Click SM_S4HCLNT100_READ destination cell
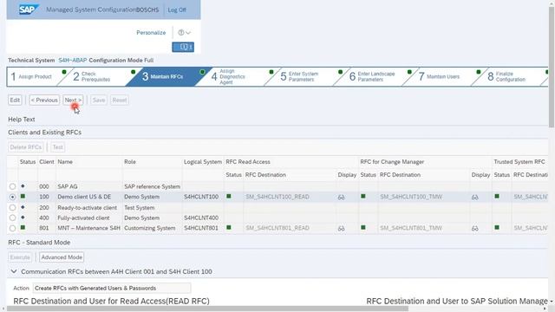The image size is (555, 312). click(x=277, y=197)
